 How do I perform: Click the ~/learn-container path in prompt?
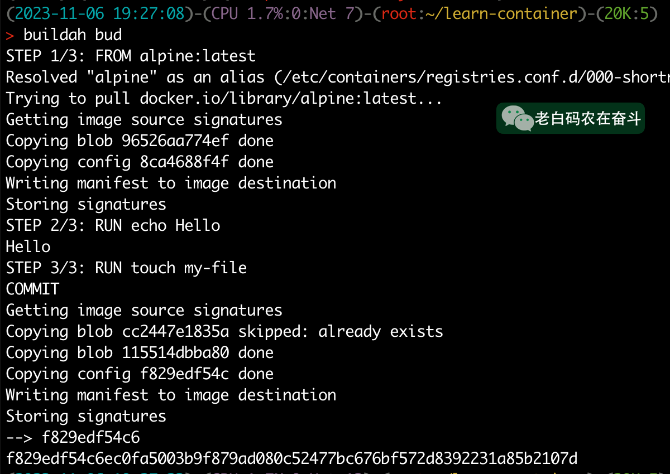[x=501, y=13]
